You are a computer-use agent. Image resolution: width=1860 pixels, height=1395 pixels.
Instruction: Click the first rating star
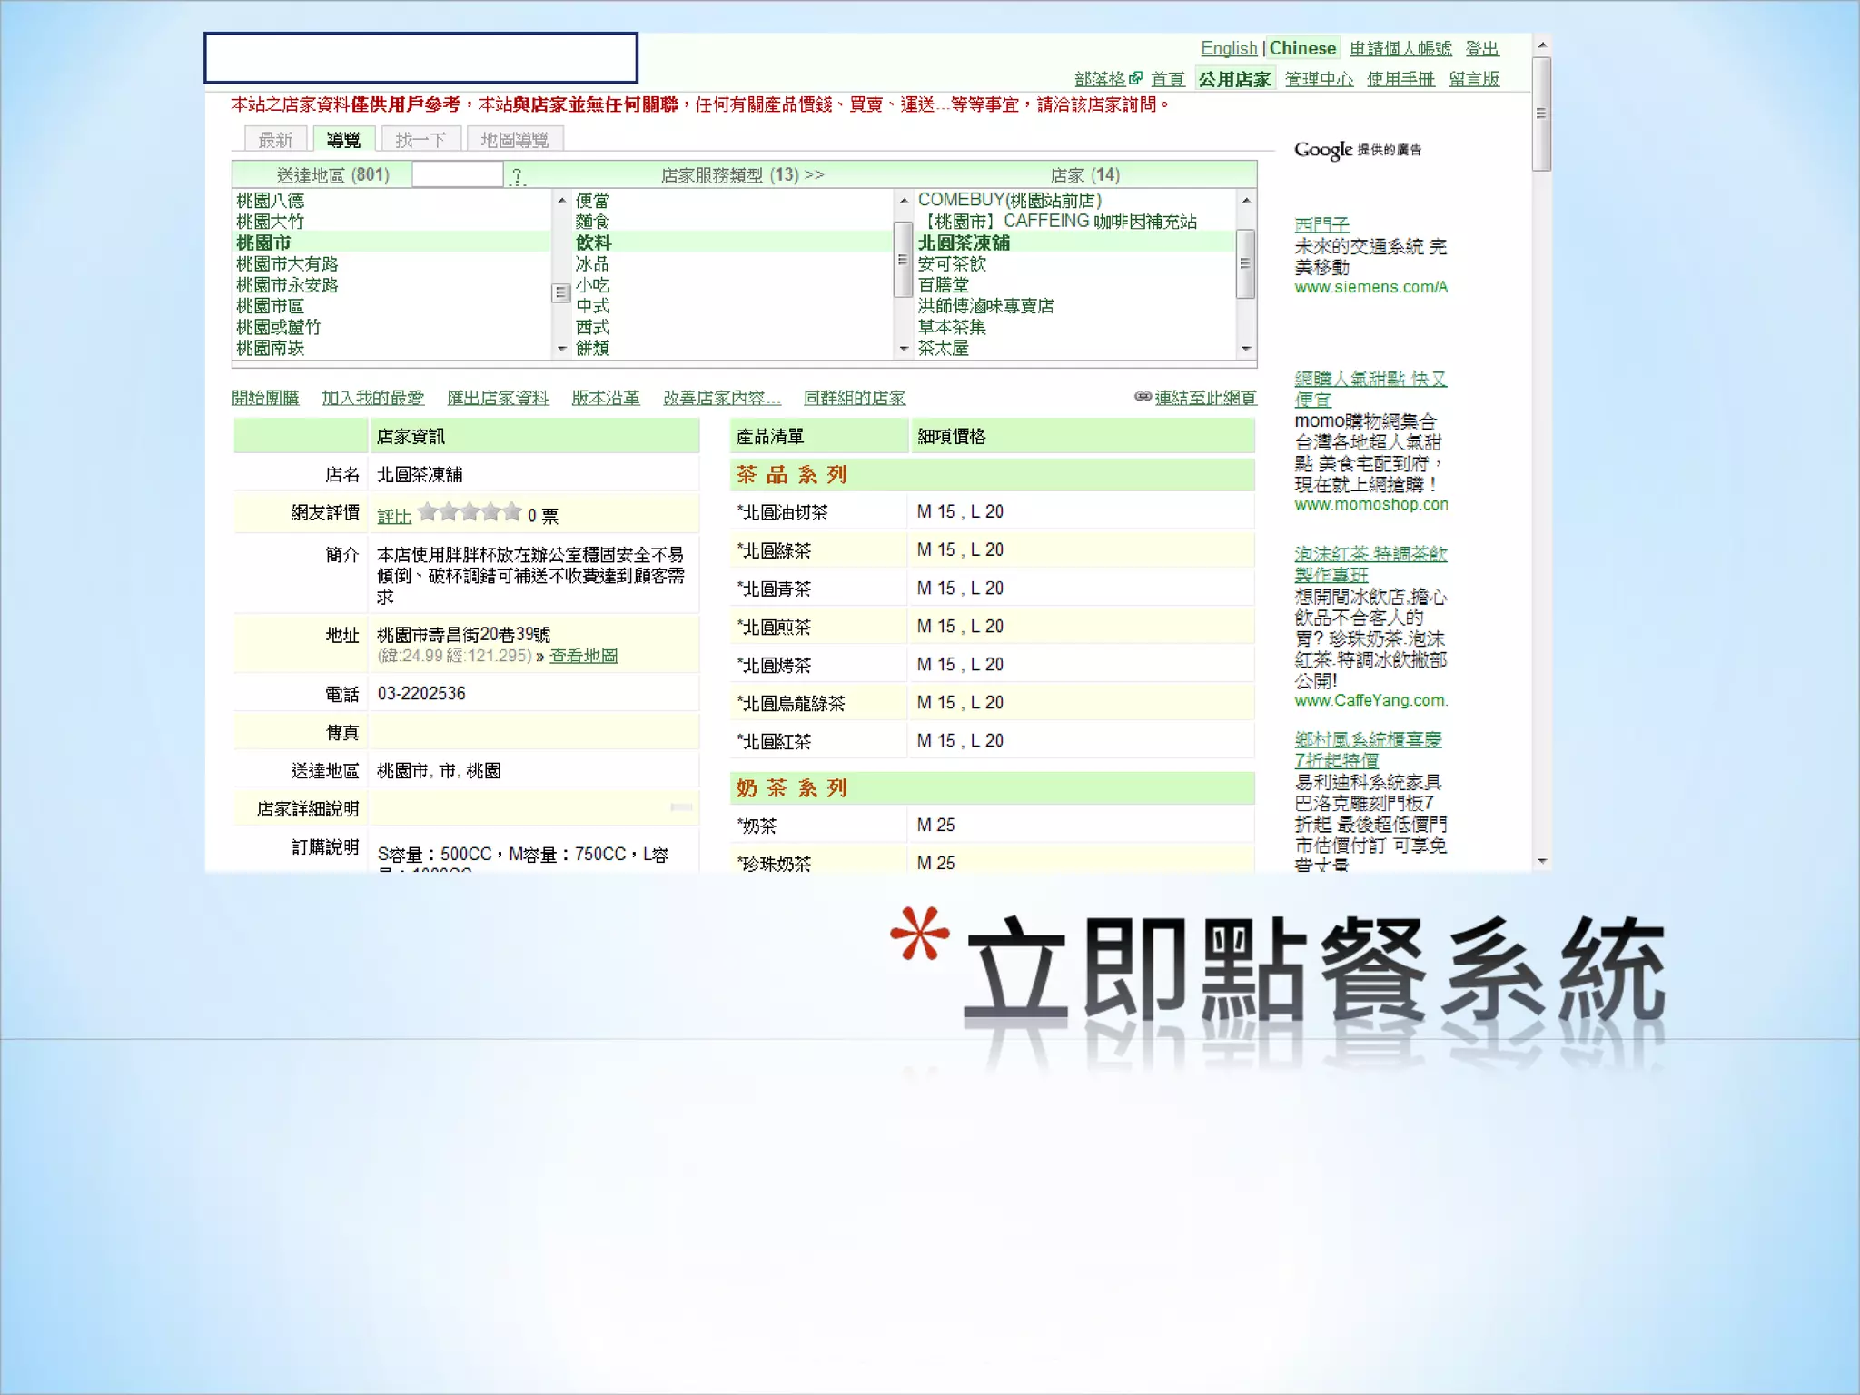click(428, 512)
